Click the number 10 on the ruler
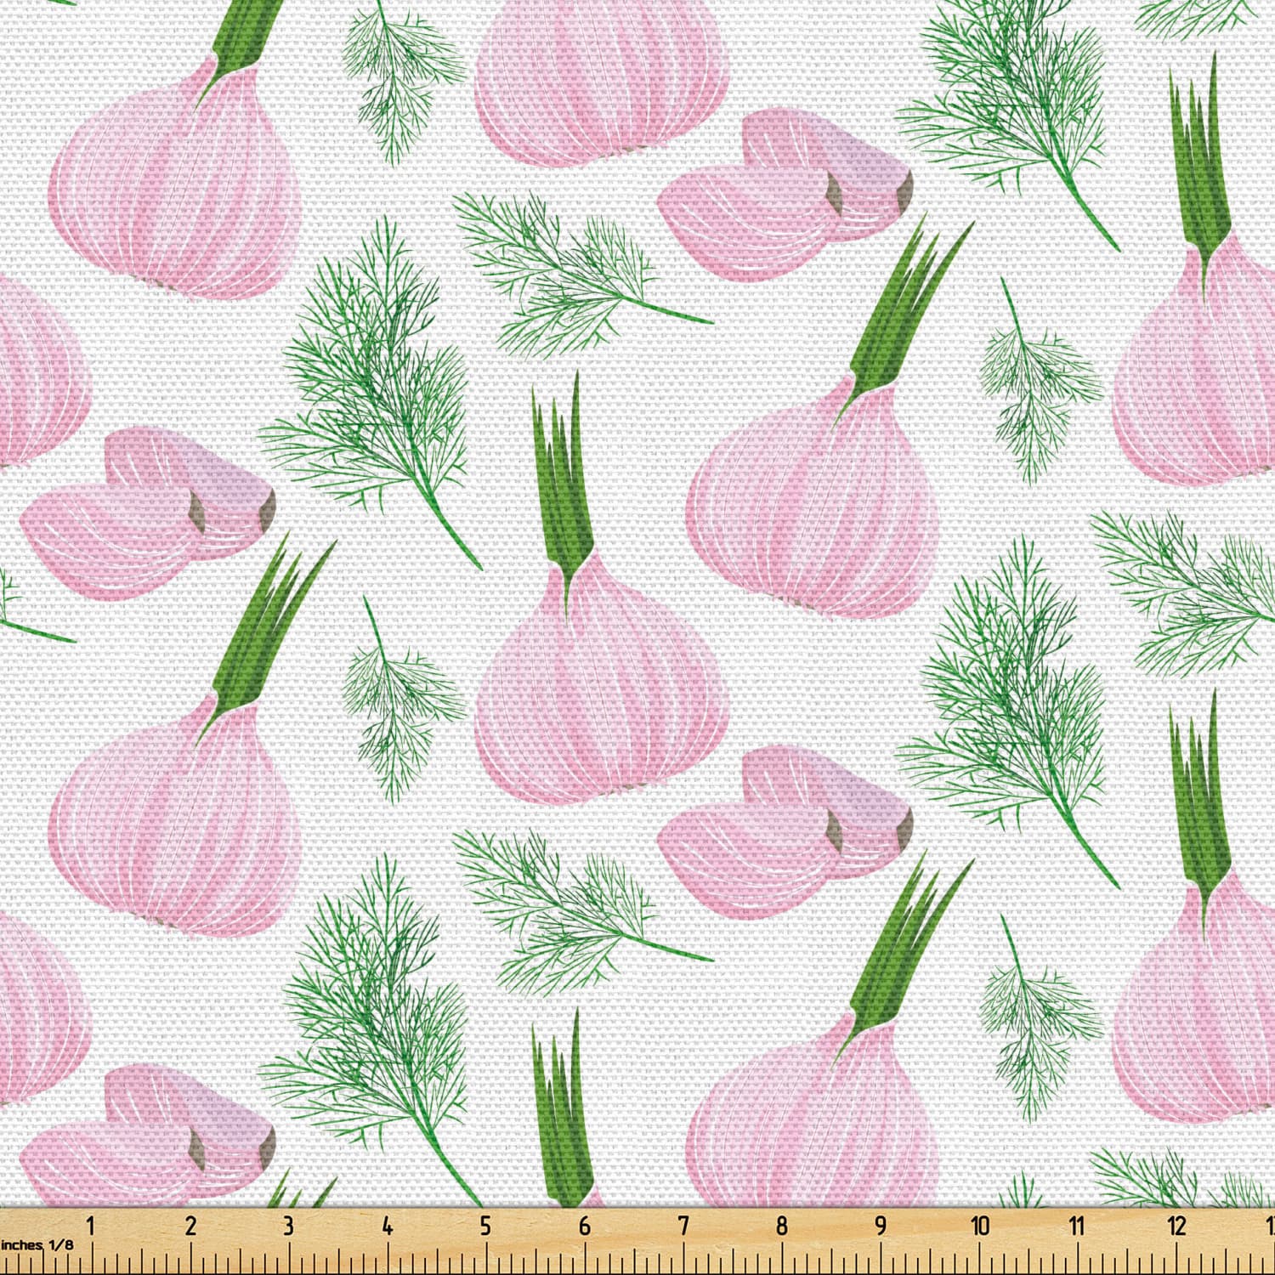This screenshot has height=1275, width=1275. (x=980, y=1226)
